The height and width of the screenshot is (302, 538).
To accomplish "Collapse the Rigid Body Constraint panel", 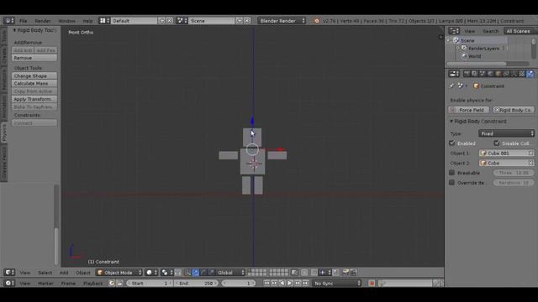I will click(451, 121).
